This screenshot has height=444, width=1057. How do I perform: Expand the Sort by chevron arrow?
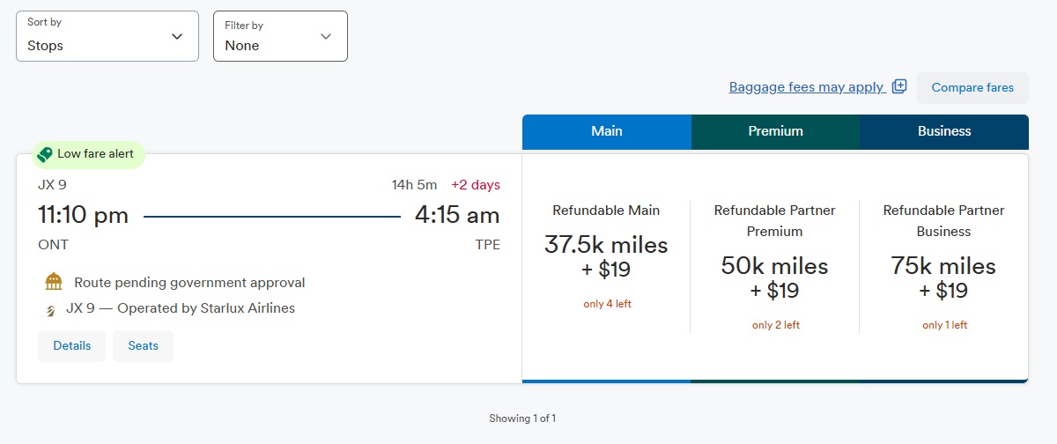click(177, 36)
